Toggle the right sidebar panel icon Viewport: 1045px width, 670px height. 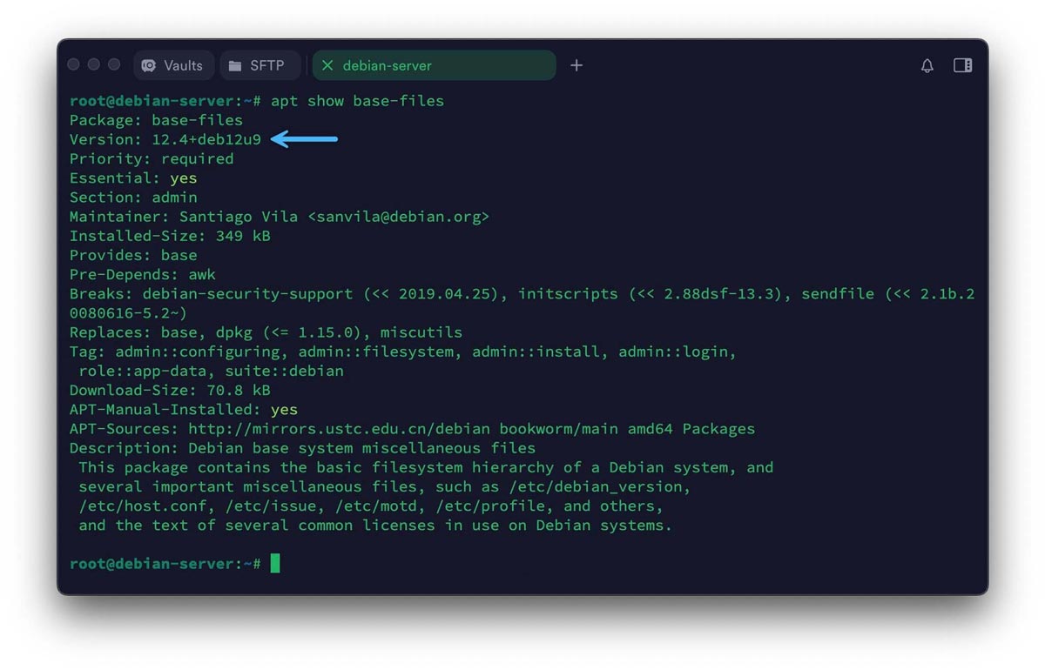(x=963, y=65)
